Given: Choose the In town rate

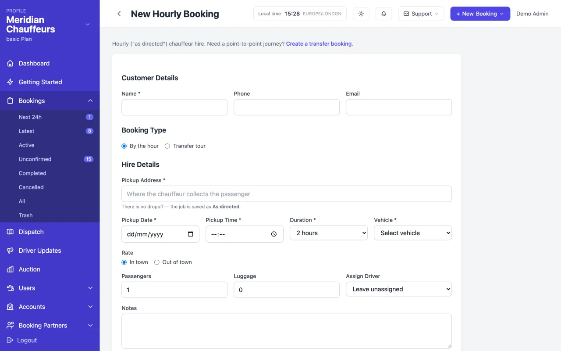Looking at the screenshot, I should tap(124, 262).
